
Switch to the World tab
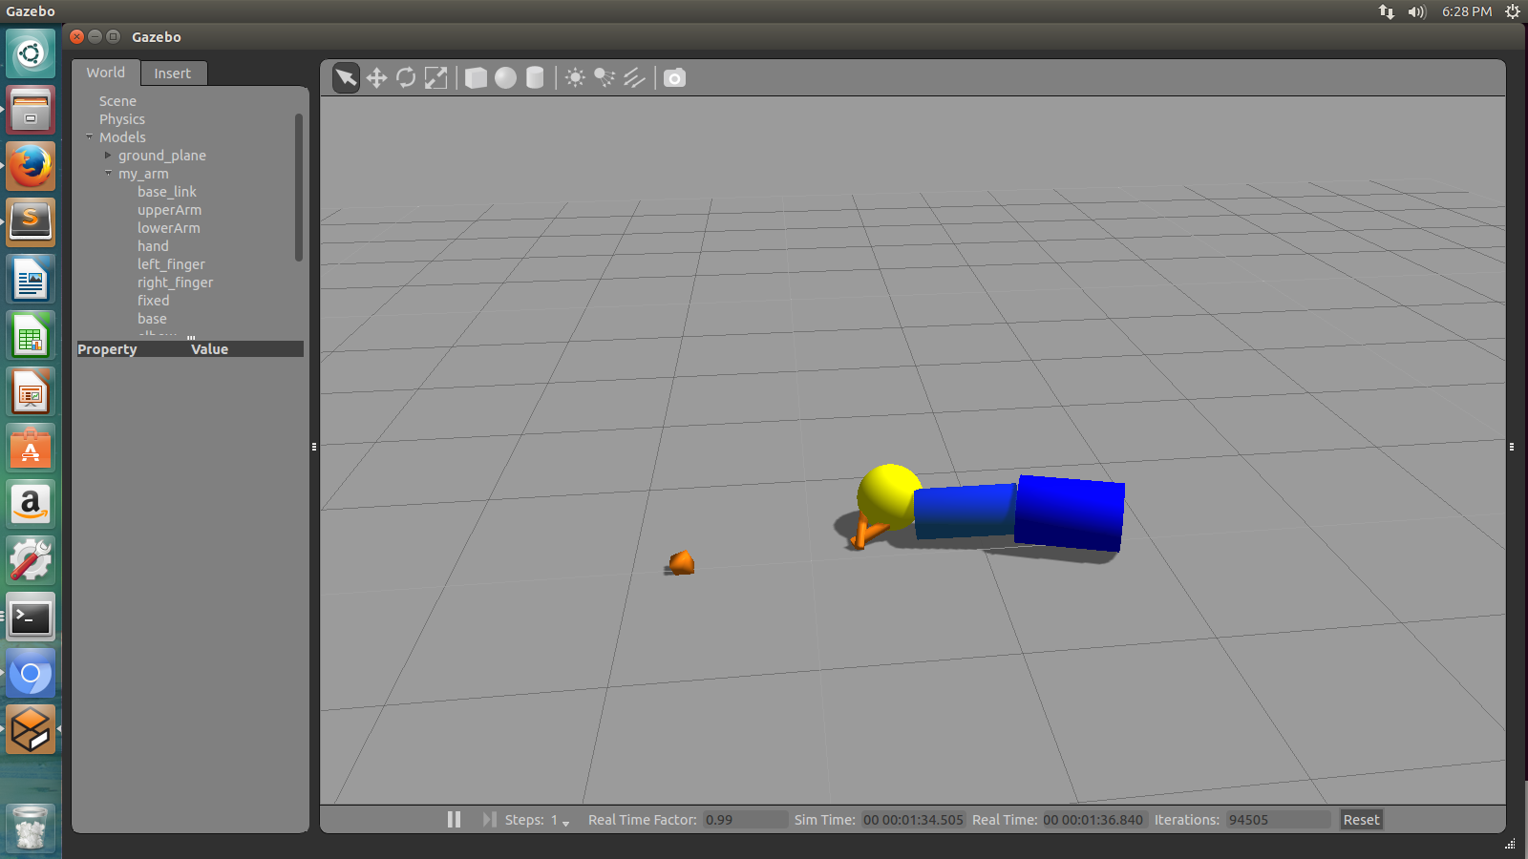(x=105, y=73)
